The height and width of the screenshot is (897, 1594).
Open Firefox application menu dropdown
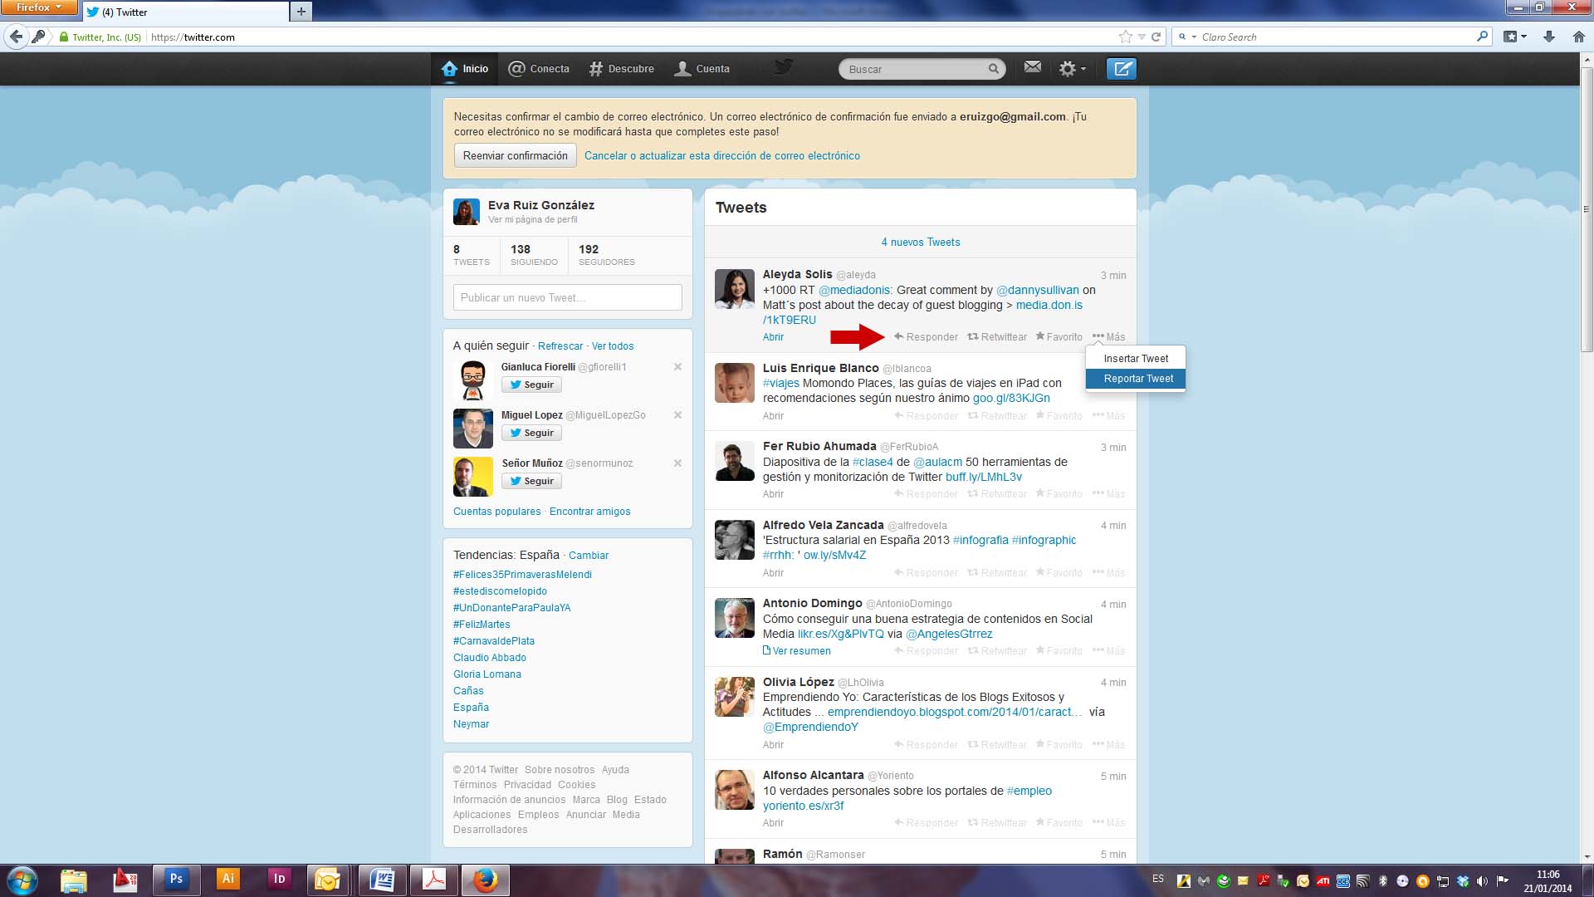coord(38,7)
